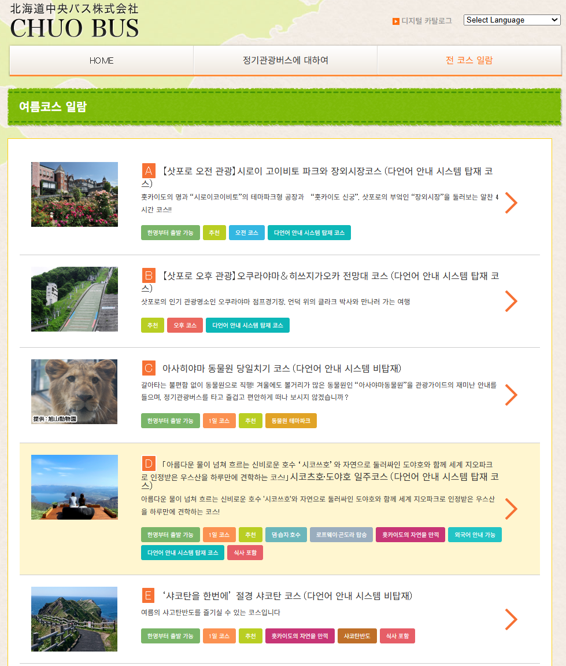566x666 pixels.
Task: Click the orange play icon beside 디지털 카탈로그
Action: point(396,21)
